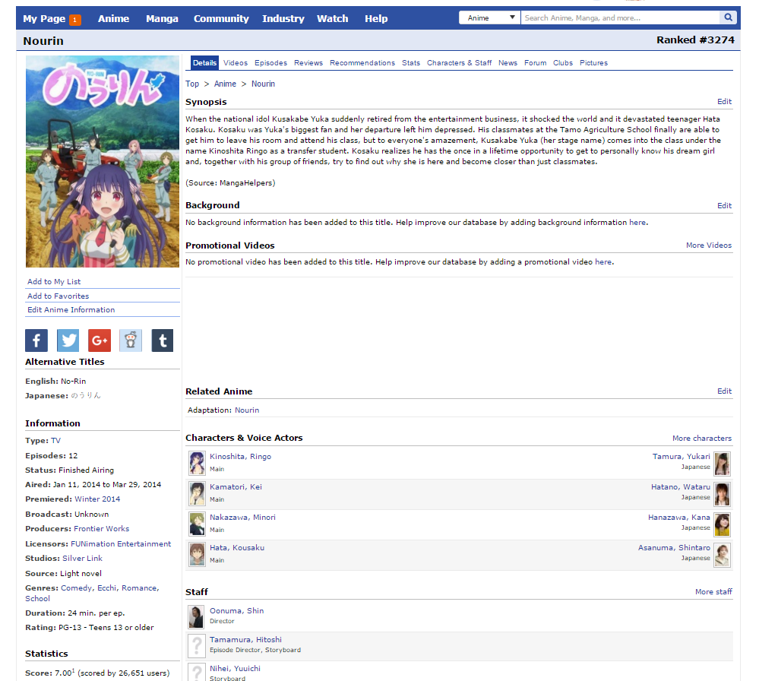Open the Manga top menu

coord(162,18)
